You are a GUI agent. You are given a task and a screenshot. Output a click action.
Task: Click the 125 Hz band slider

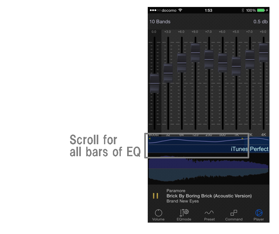[195, 52]
